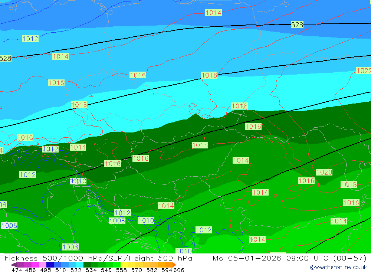This screenshot has height=272, width=371.
Task: Click the legend value 582
Action: tap(152, 270)
